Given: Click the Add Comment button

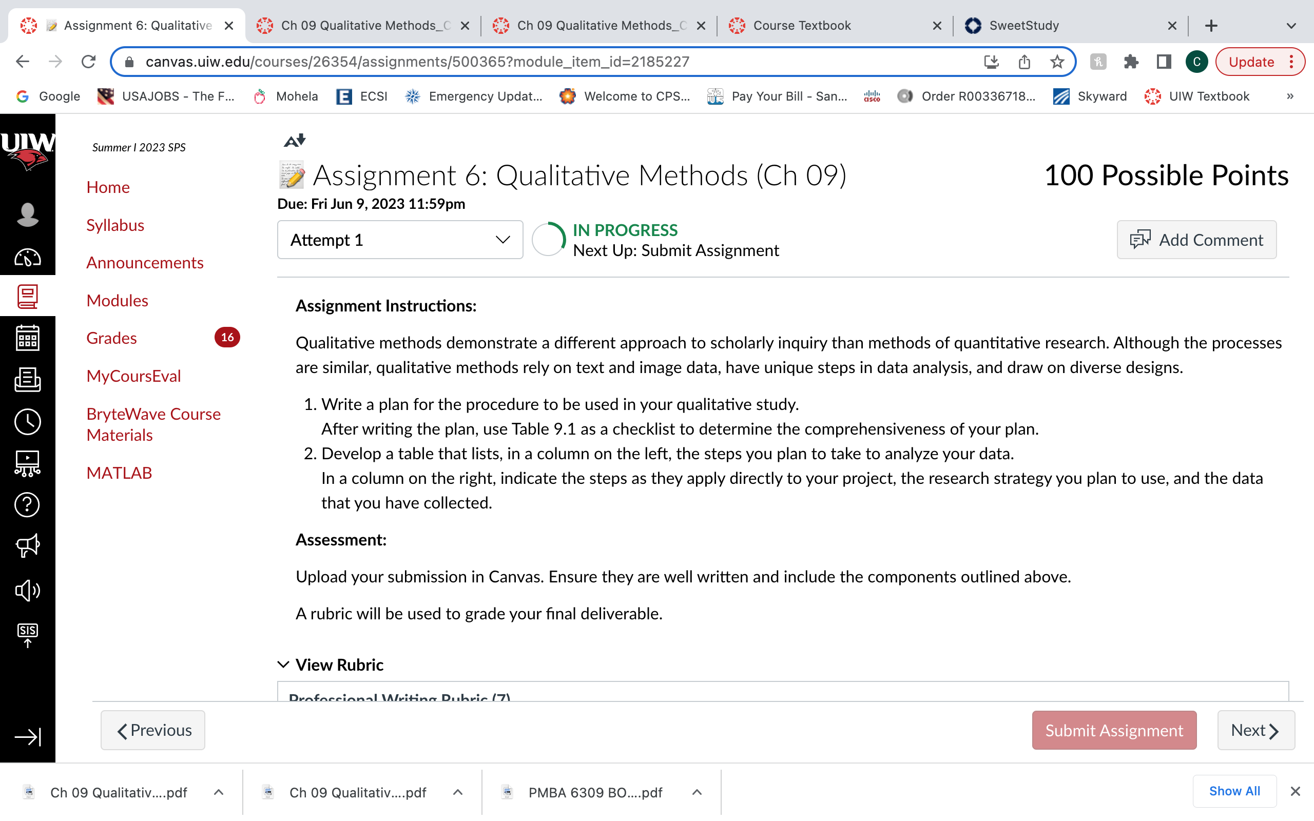Looking at the screenshot, I should 1196,240.
